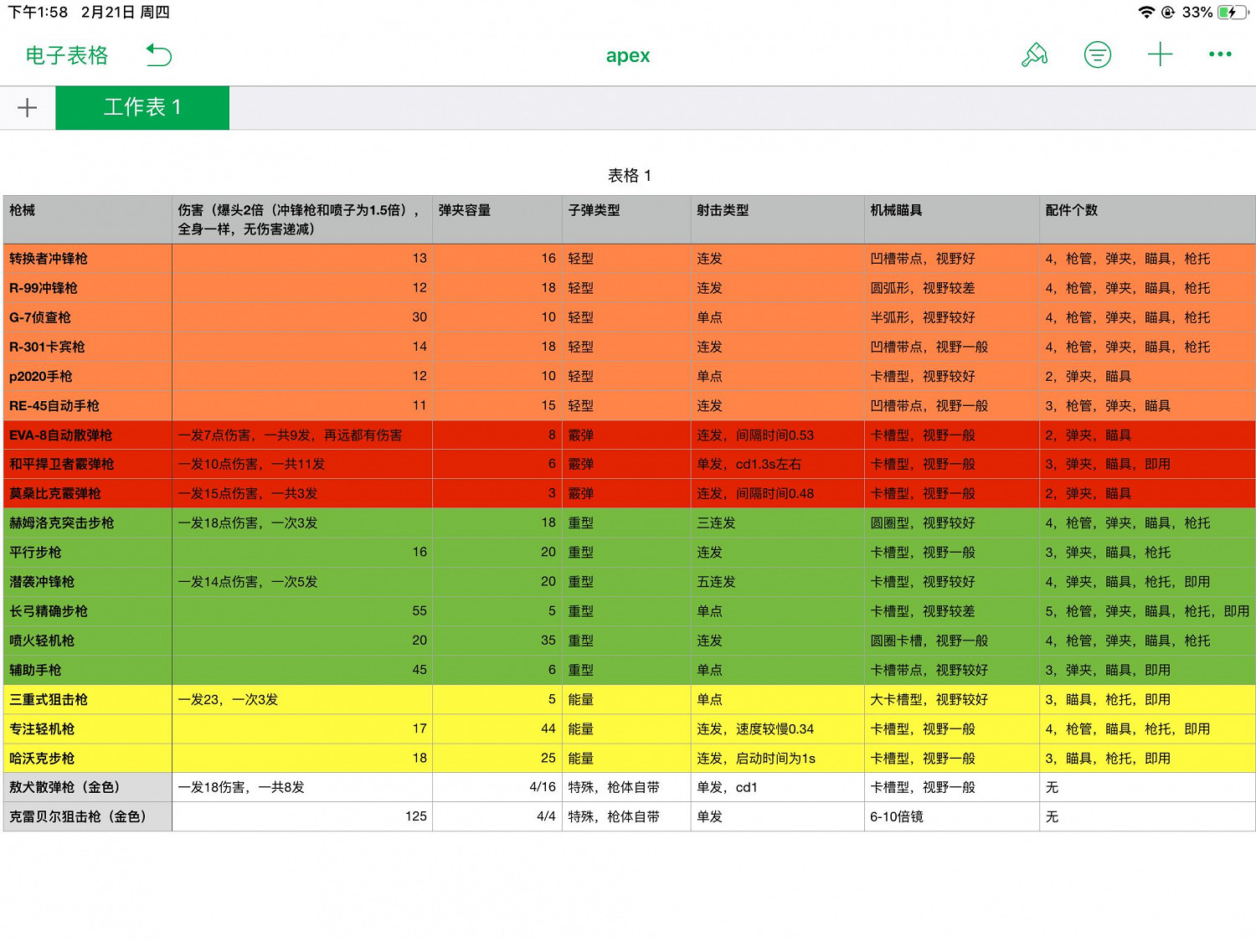Image resolution: width=1256 pixels, height=942 pixels.
Task: Switch to the 工作表 1 sheet tab
Action: tap(142, 107)
